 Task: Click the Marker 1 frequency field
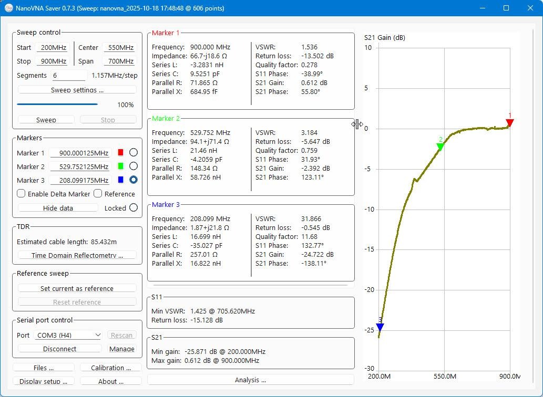[80, 153]
